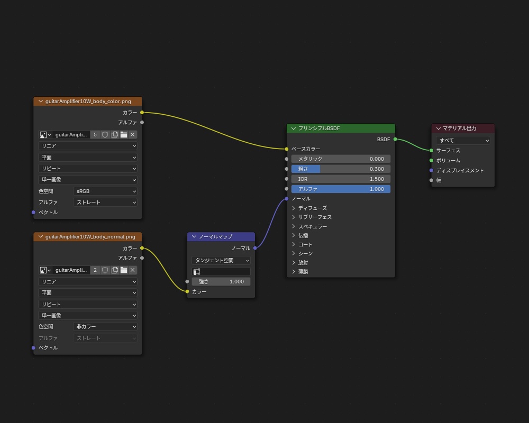The width and height of the screenshot is (529, 423).
Task: Click ベクトル input socket of body_normal node
Action: (33, 348)
